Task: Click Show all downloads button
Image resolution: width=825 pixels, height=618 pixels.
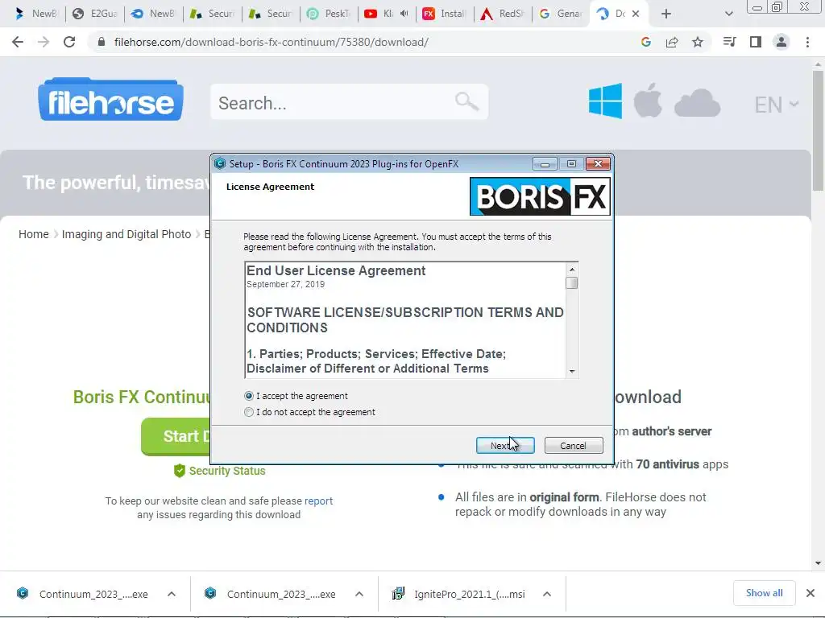Action: pyautogui.click(x=764, y=593)
